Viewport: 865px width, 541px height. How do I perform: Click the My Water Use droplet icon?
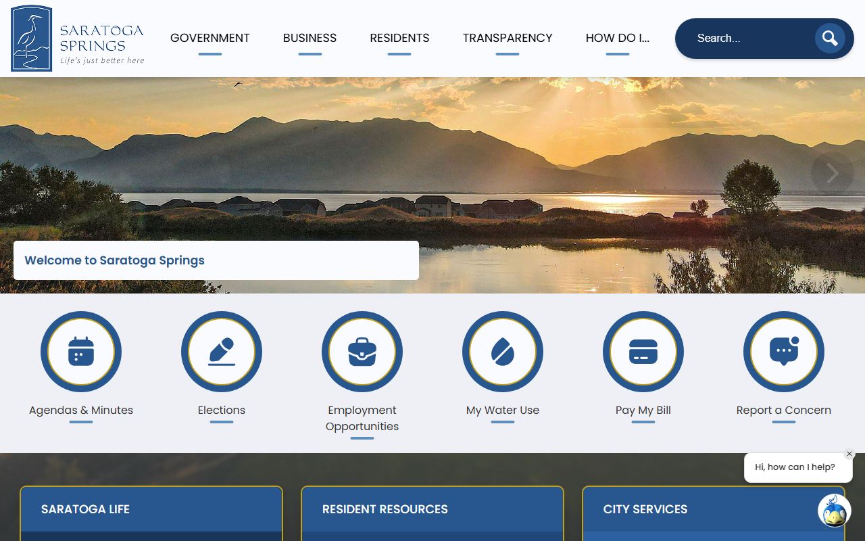[503, 352]
